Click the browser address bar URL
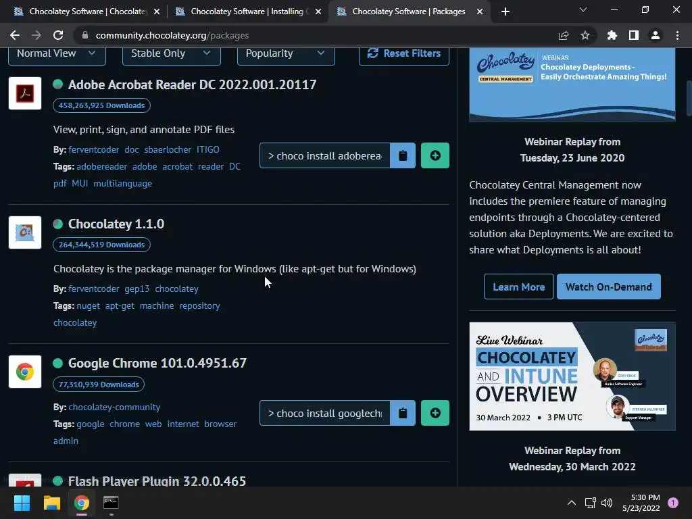The width and height of the screenshot is (692, 519). [172, 35]
